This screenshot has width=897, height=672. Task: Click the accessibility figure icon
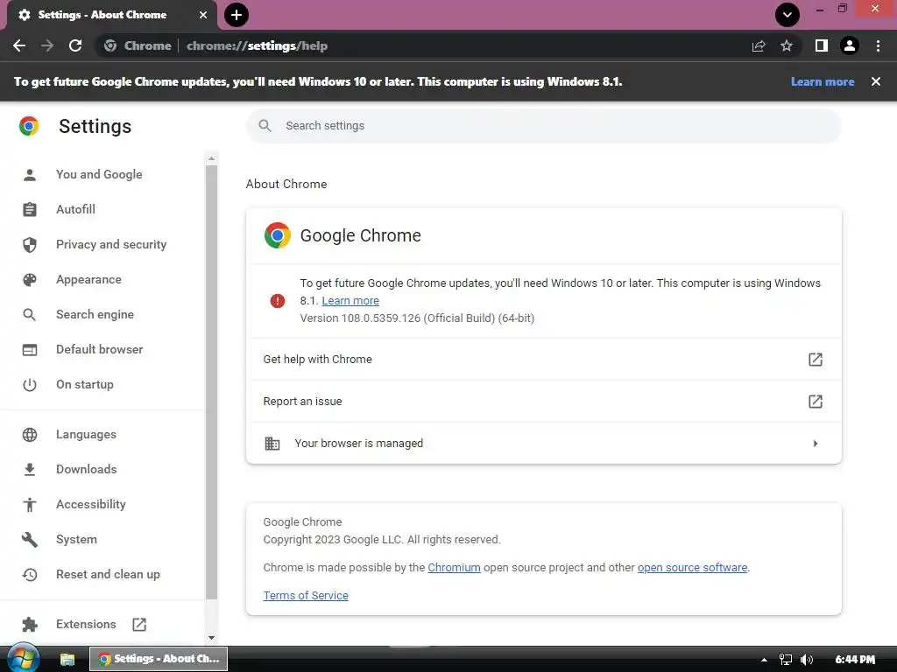[x=30, y=505]
